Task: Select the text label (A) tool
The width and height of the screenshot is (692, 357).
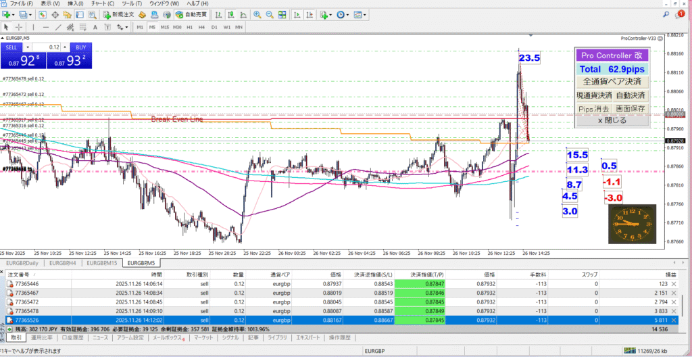Action: (94, 27)
